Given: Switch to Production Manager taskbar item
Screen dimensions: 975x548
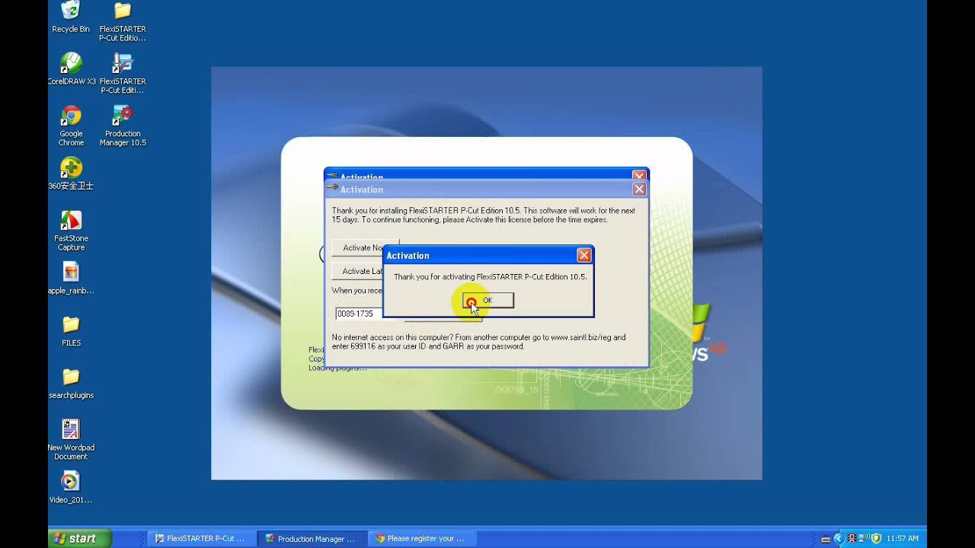Looking at the screenshot, I should pos(311,538).
